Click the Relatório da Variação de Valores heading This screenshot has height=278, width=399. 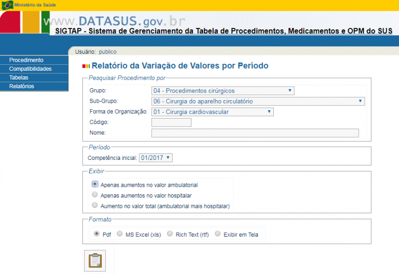click(180, 66)
